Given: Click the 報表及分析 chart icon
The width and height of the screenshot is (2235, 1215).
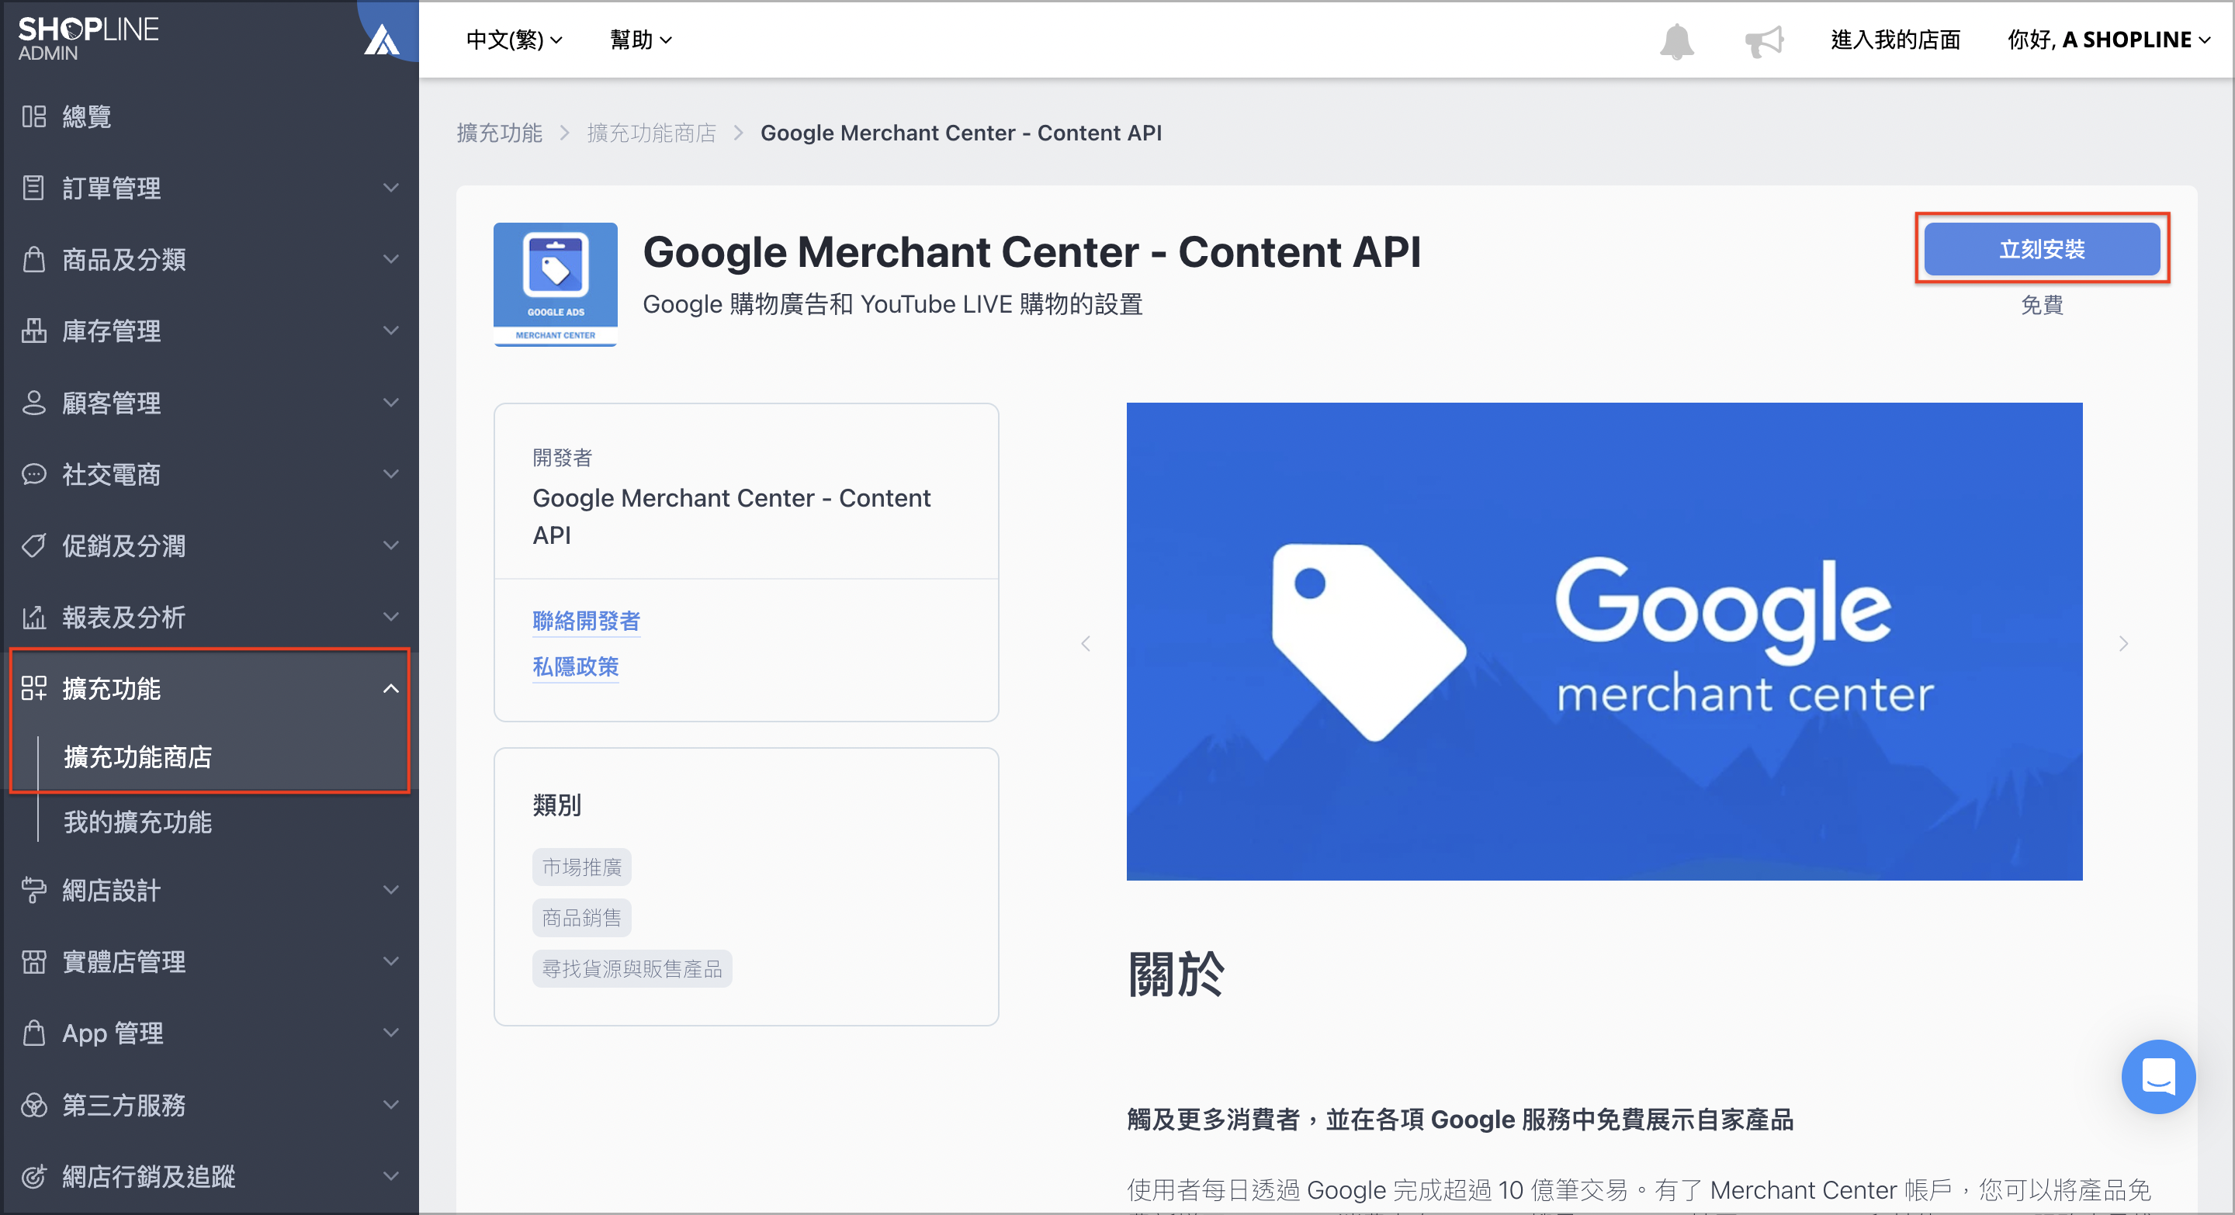Looking at the screenshot, I should coord(34,617).
